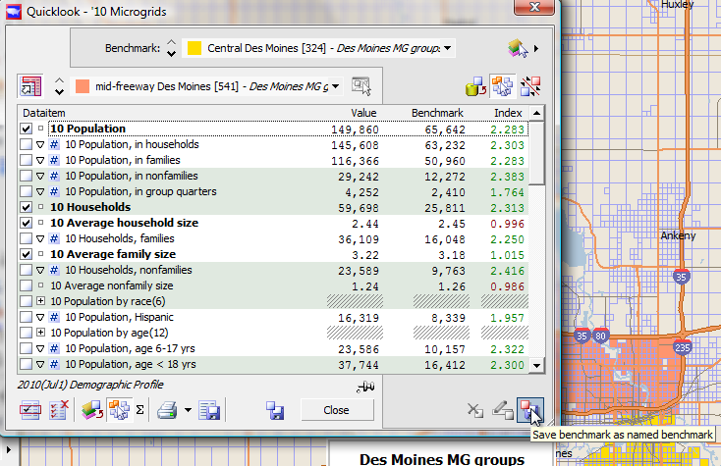Click the uncheck-all list icon with red X
This screenshot has width=721, height=466.
58,410
